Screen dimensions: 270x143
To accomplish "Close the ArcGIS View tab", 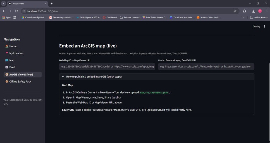I will coord(45,3).
